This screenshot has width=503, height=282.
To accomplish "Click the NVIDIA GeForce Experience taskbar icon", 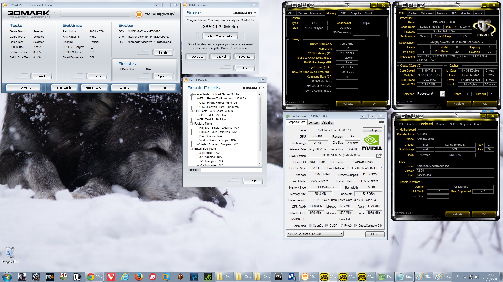I will pyautogui.click(x=208, y=277).
